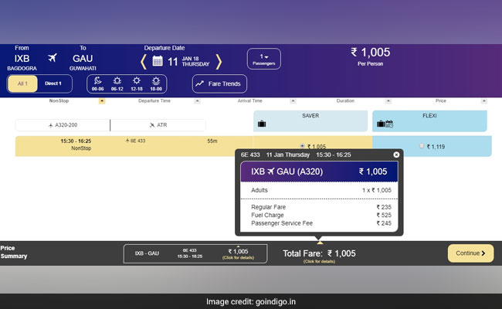Click the Fare Trends button
This screenshot has width=502, height=309.
[x=219, y=84]
